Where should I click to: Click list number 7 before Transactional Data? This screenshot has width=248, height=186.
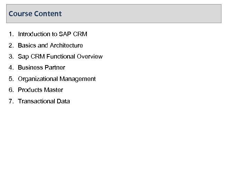(11, 101)
